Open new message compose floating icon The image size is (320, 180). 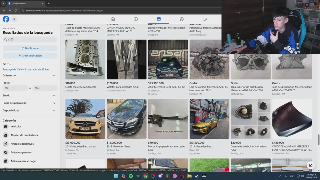click(x=311, y=165)
